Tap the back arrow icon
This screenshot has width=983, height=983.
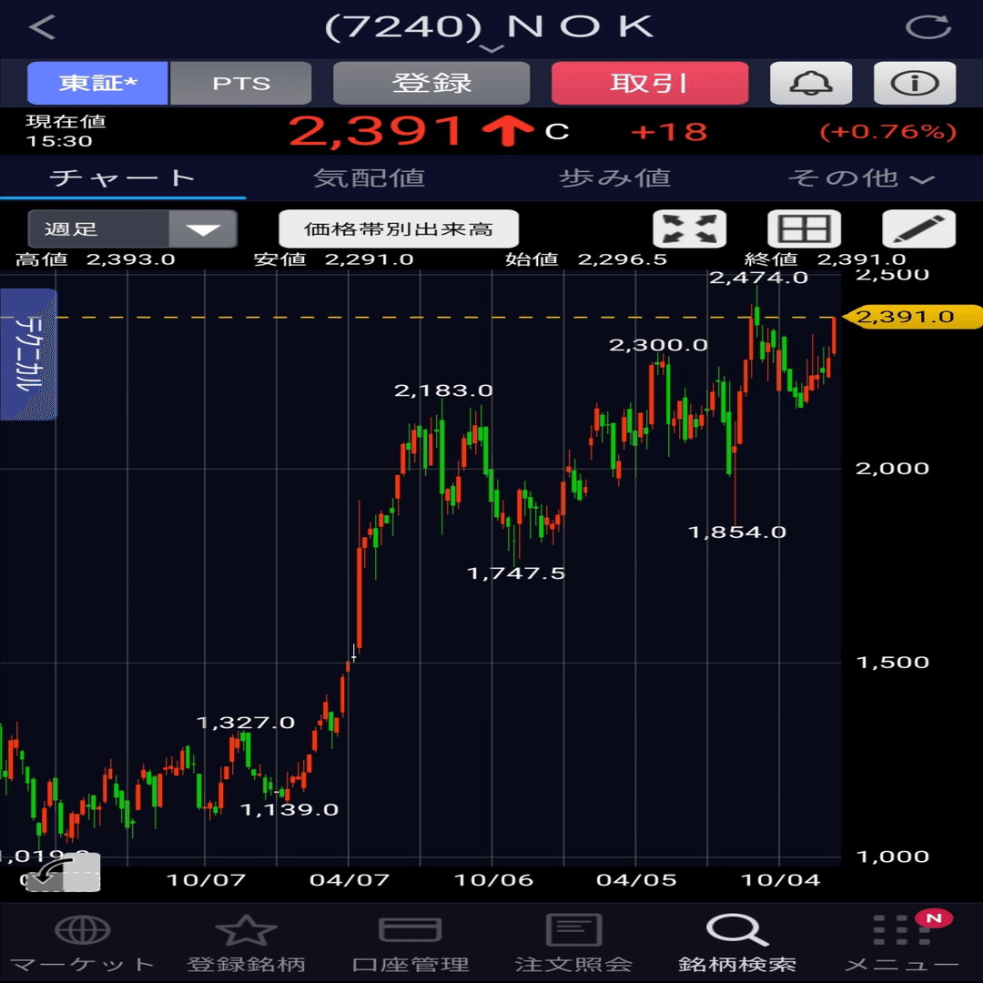click(x=43, y=27)
